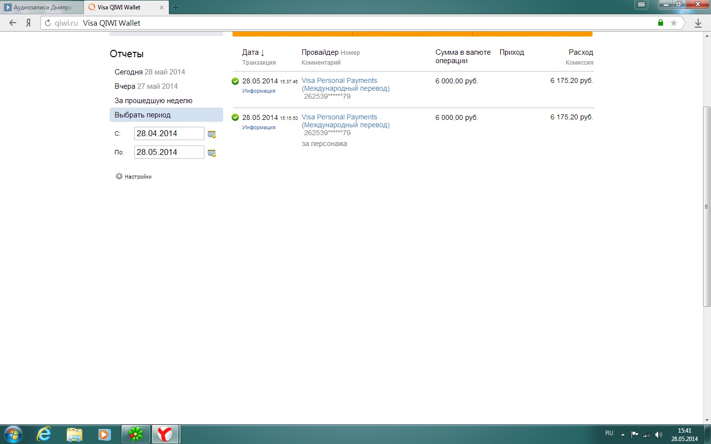Open the media player taskbar icon

coord(104,434)
